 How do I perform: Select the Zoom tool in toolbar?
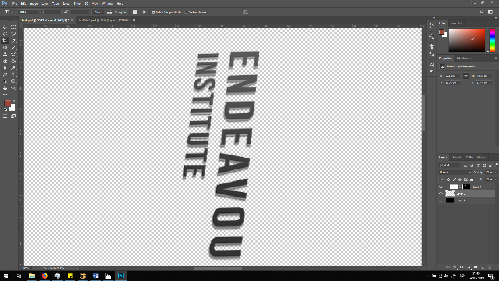[14, 88]
